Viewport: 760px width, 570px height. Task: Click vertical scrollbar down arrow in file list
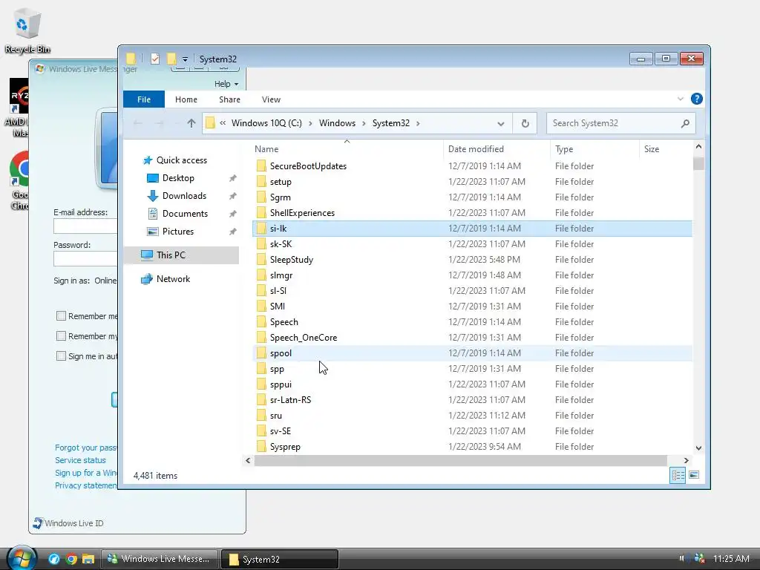click(698, 448)
